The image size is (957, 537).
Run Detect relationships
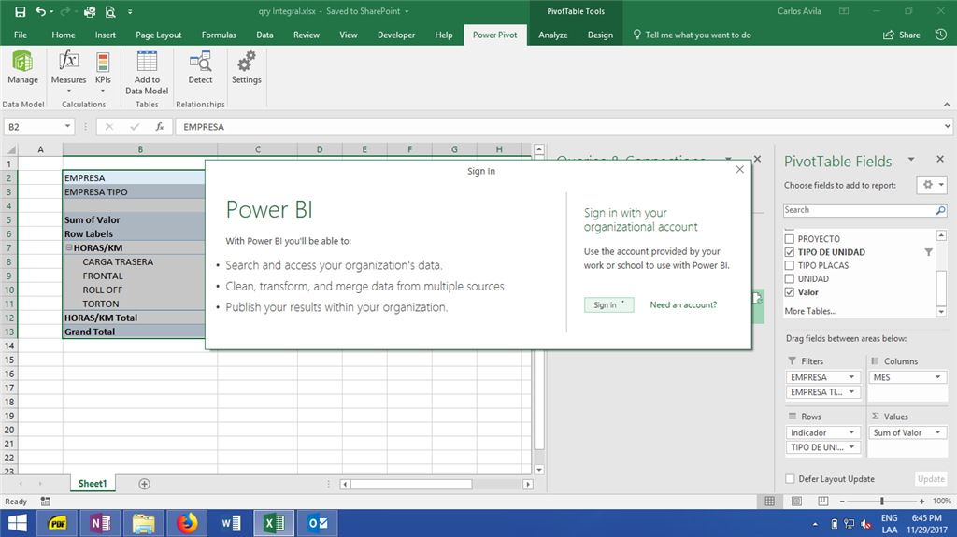200,68
